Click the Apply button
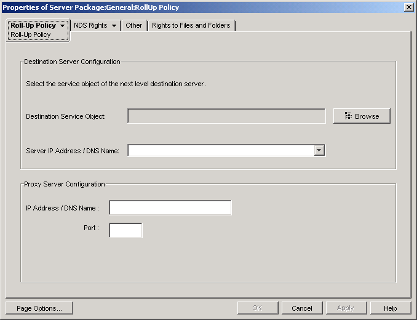417x320 pixels. pos(346,308)
